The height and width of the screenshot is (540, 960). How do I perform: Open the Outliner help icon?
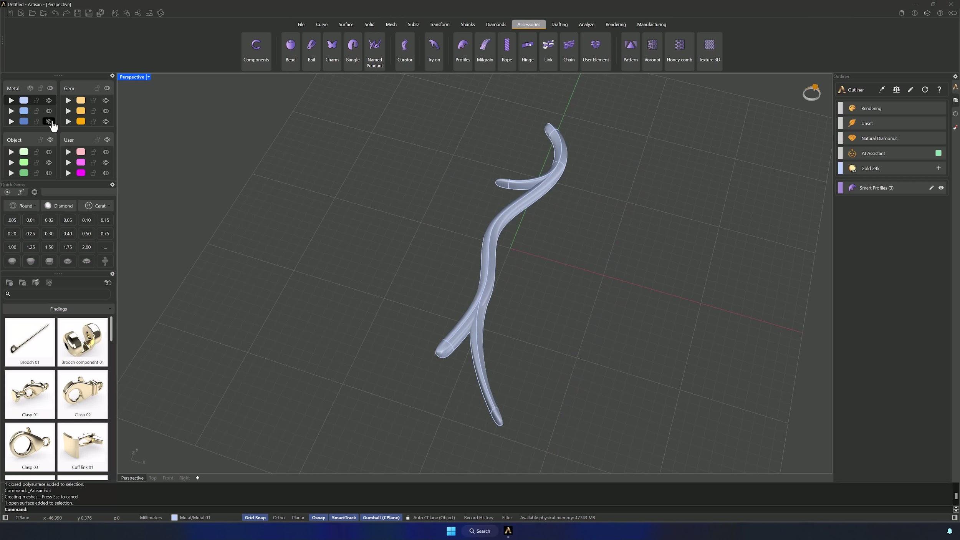pyautogui.click(x=939, y=89)
